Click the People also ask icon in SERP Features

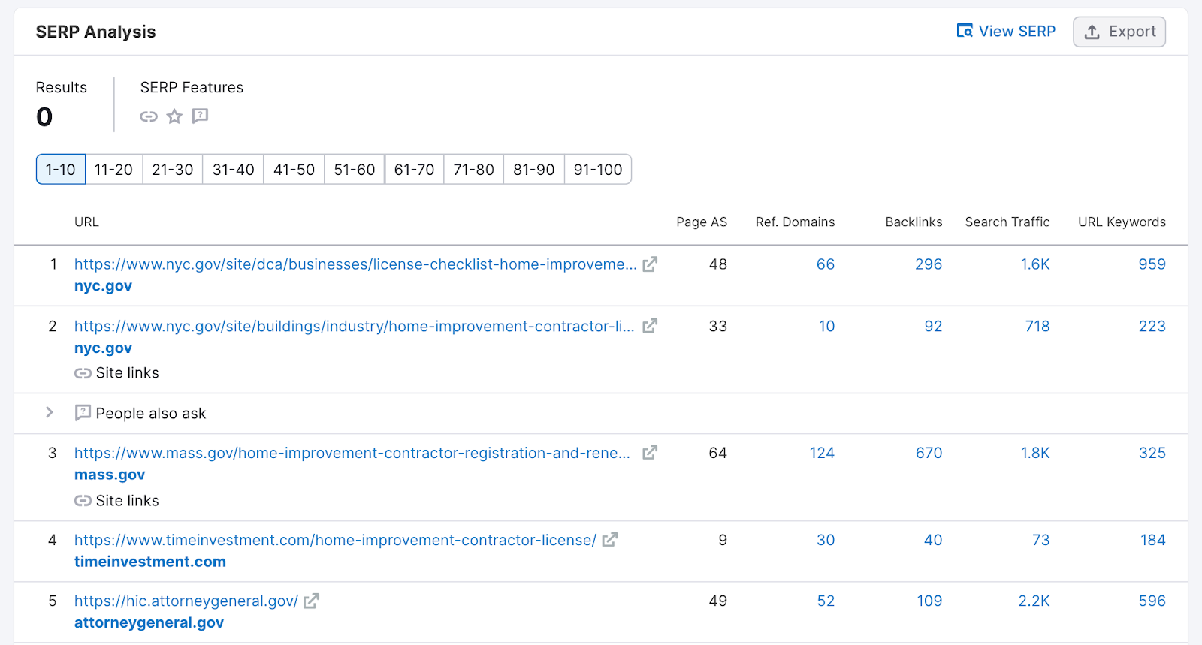(200, 116)
